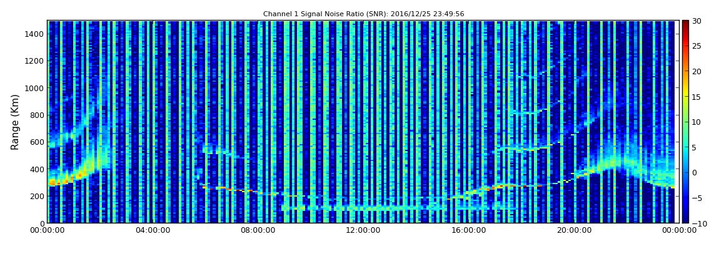Click the y-axis tick label '400'

(37, 169)
